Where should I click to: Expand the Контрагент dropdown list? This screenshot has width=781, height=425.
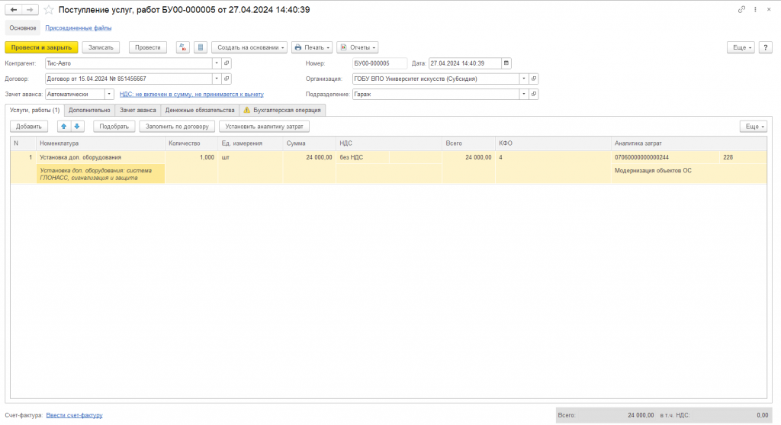pyautogui.click(x=217, y=63)
